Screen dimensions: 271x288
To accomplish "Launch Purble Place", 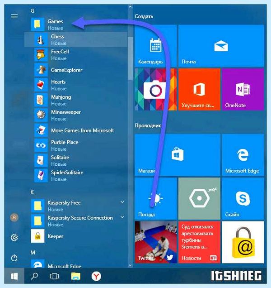I will tap(76, 145).
